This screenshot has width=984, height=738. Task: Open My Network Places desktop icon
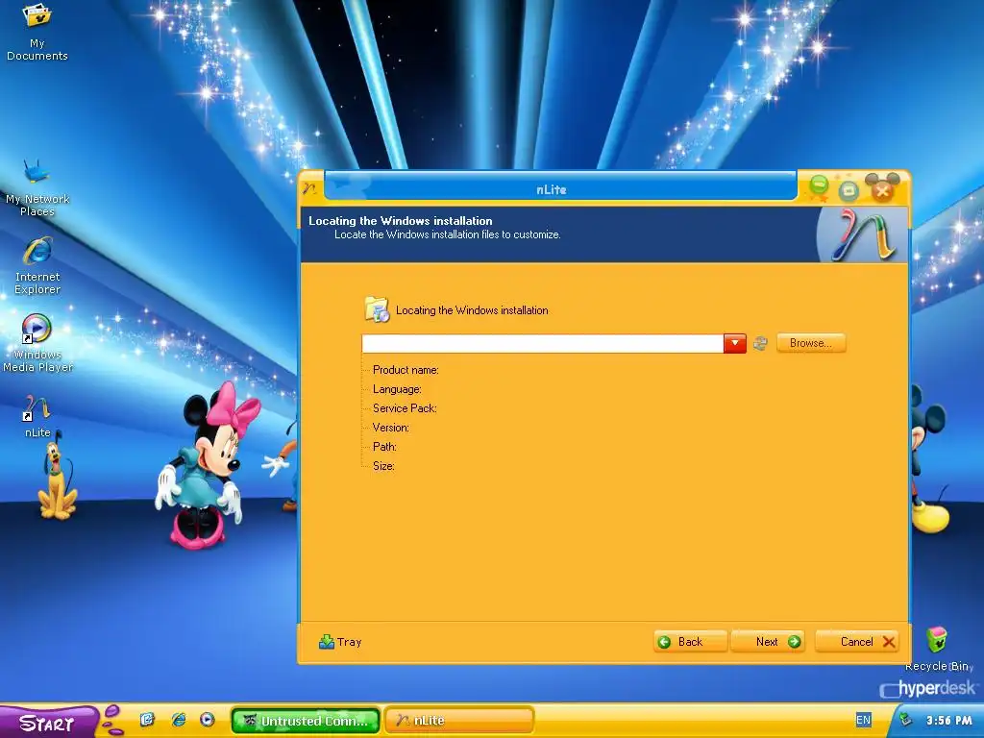[x=37, y=187]
